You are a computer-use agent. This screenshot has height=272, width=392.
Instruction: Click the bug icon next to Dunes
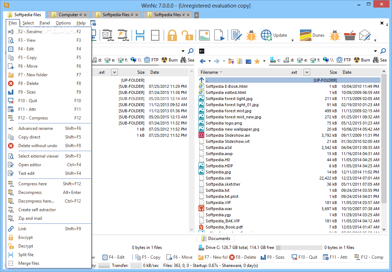(x=335, y=35)
